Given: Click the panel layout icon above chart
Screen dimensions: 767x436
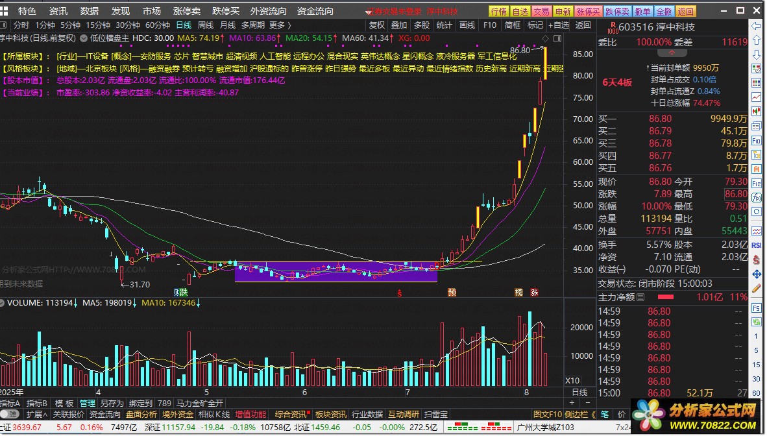Looking at the screenshot, I should (557, 38).
